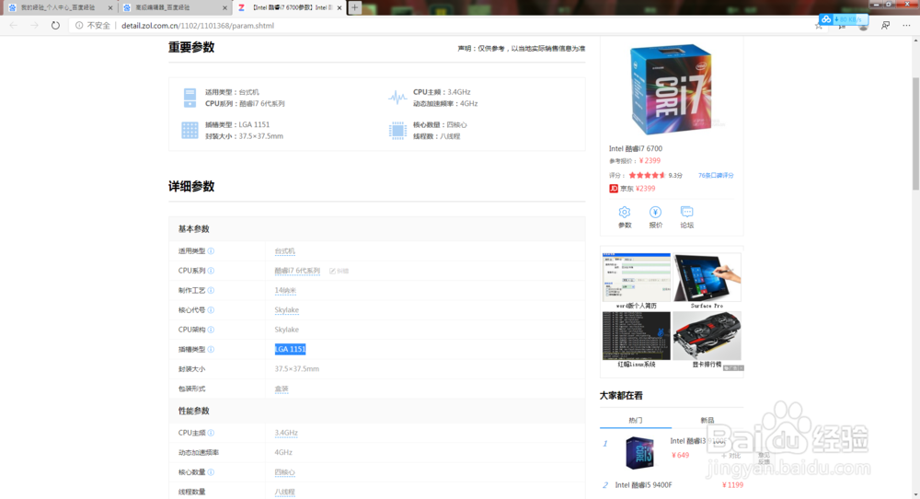
Task: Open the 四核心 link in 核心数量 row
Action: [284, 472]
